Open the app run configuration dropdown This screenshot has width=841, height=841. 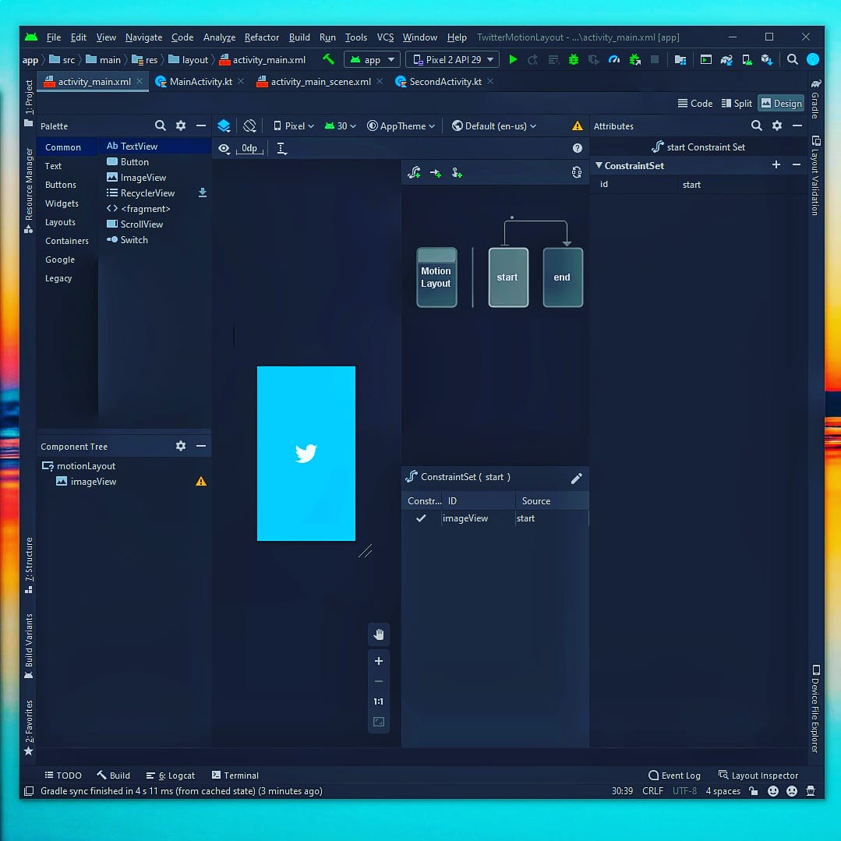point(373,59)
